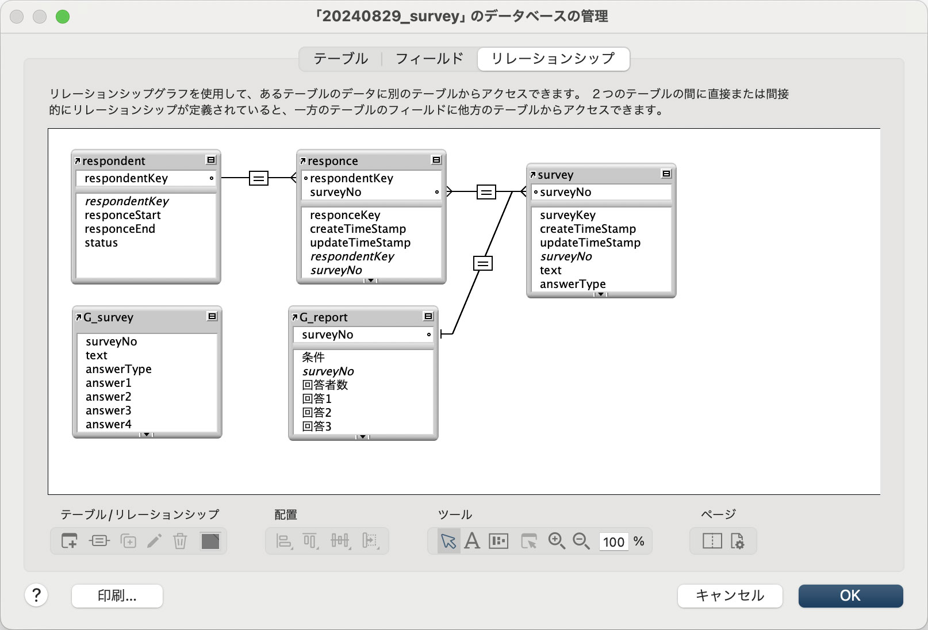Image resolution: width=928 pixels, height=630 pixels.
Task: Click the help question mark button
Action: [x=36, y=595]
